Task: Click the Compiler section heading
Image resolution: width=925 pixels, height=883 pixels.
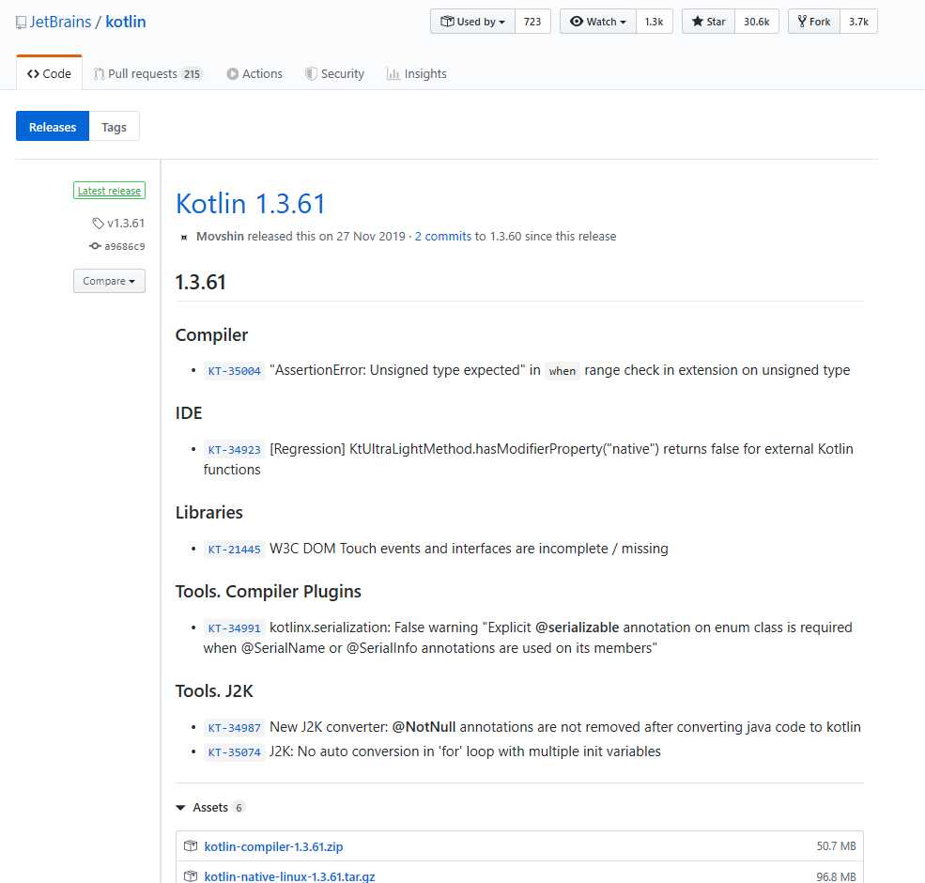Action: (x=211, y=334)
